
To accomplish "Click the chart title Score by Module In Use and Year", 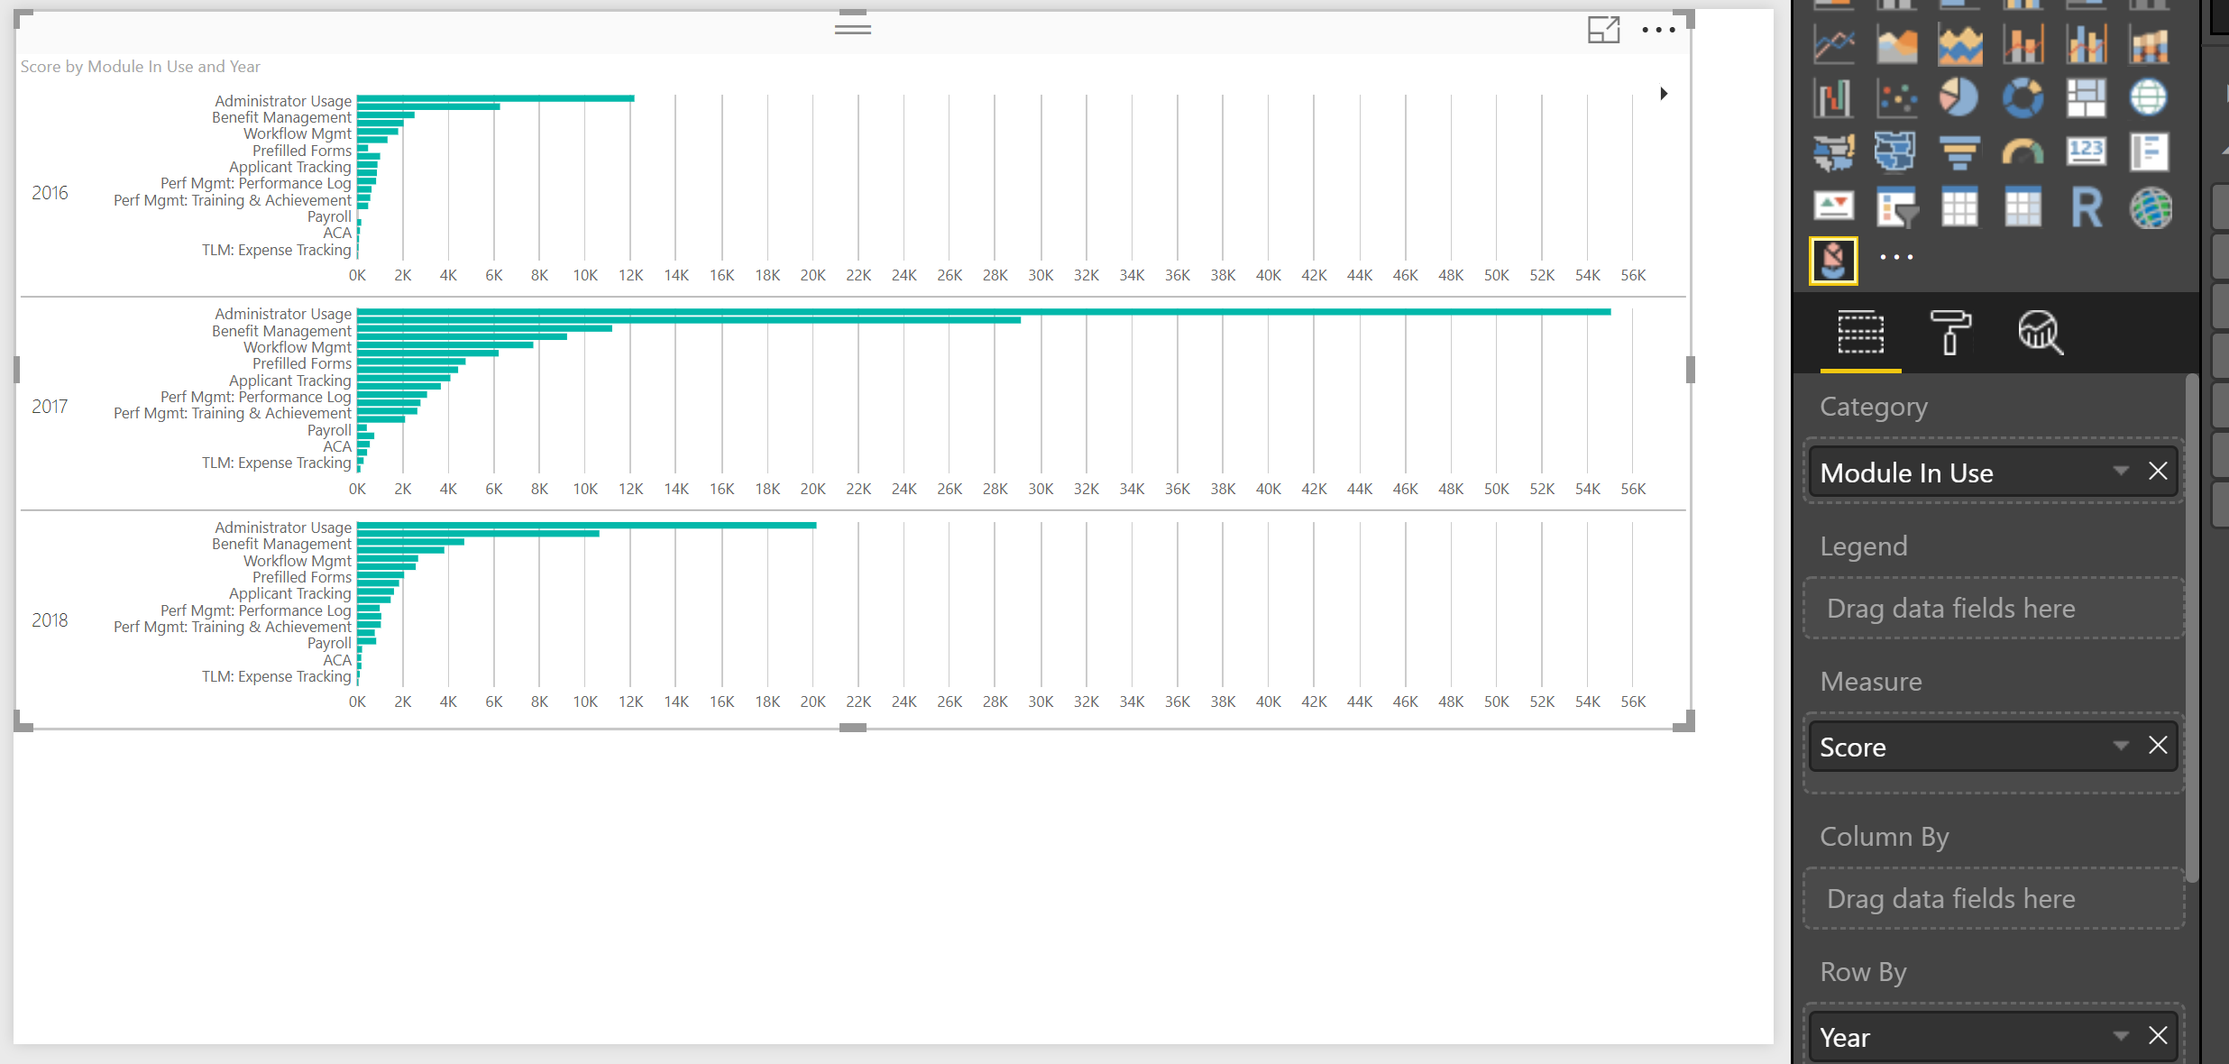I will (141, 67).
